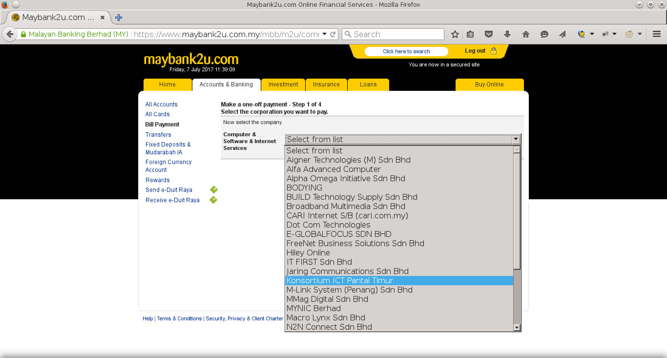Open the Bill Payment link
This screenshot has height=358, width=667.
162,125
